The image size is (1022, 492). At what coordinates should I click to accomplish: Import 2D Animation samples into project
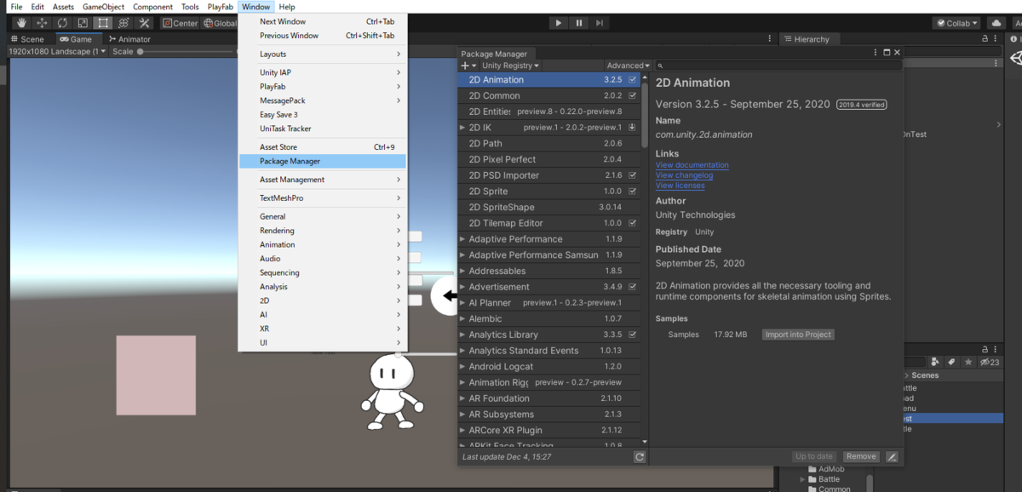pyautogui.click(x=798, y=335)
